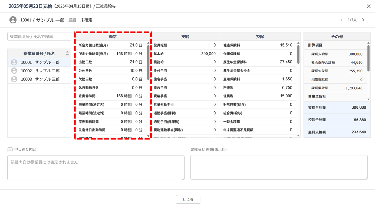
Task: Click the 事業主負担 section label
Action: pyautogui.click(x=317, y=96)
